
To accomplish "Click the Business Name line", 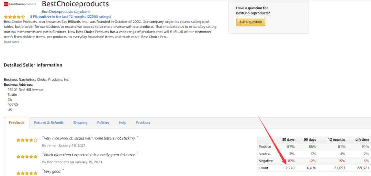I will coord(37,80).
